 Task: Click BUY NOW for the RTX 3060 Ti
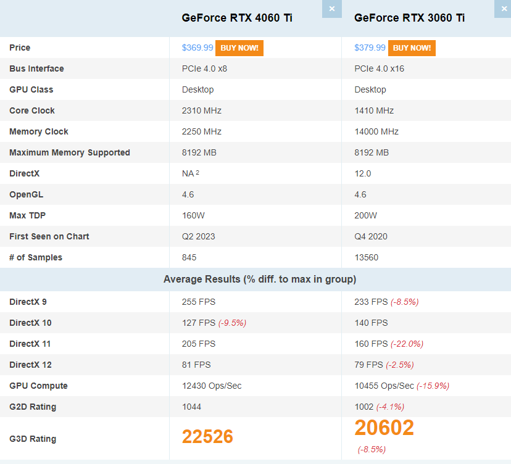(412, 48)
